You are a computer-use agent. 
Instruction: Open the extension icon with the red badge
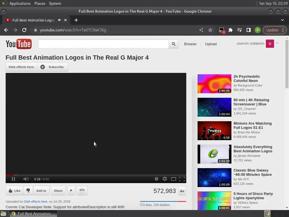(222, 30)
